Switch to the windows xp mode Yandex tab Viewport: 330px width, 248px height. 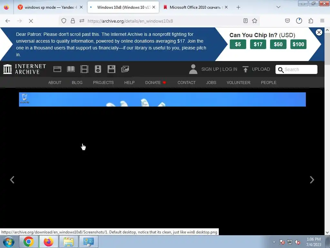click(48, 7)
